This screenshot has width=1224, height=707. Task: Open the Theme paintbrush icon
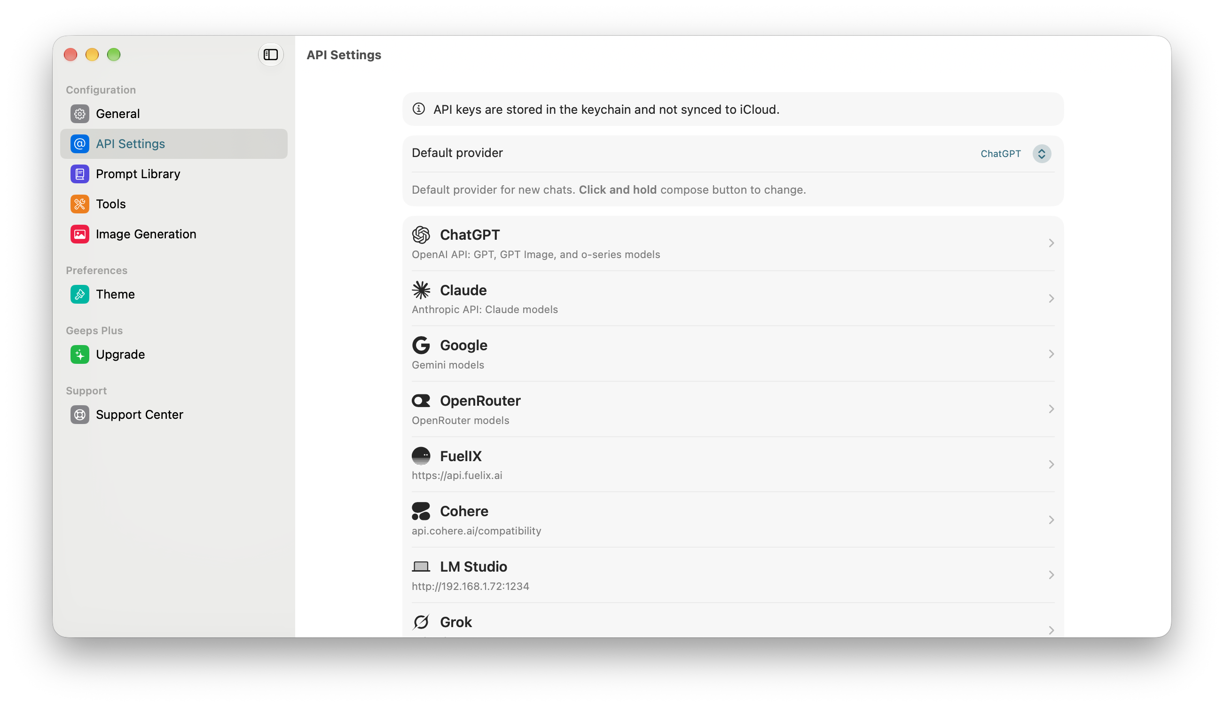79,294
